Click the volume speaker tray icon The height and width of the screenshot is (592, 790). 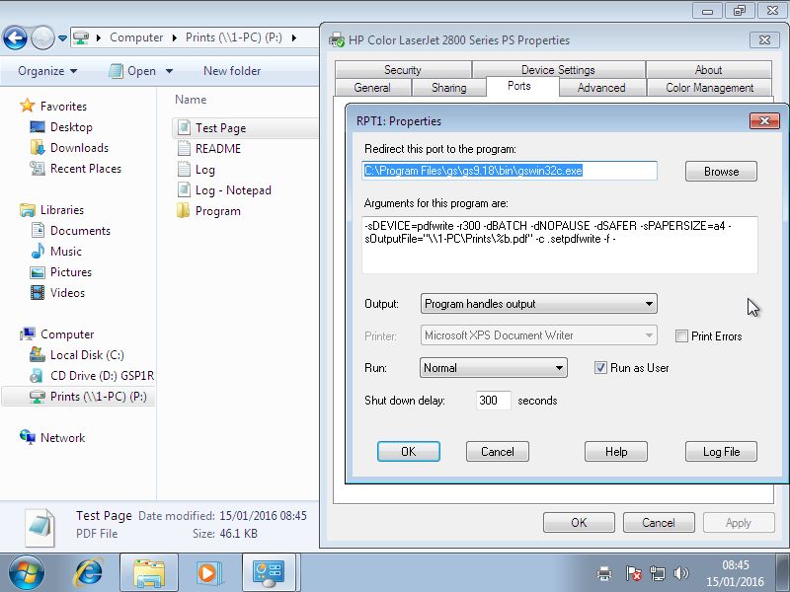[680, 573]
